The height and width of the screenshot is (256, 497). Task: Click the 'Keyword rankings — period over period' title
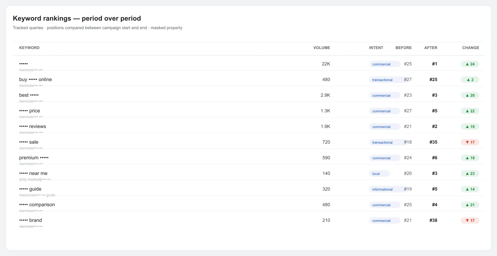point(77,18)
